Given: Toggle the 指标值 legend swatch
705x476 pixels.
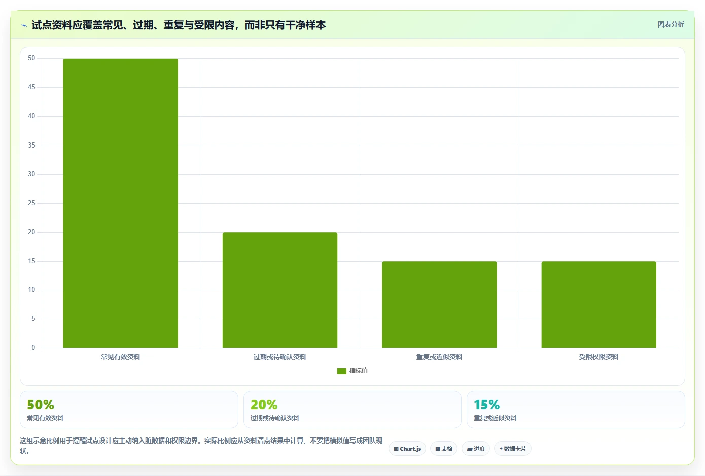Looking at the screenshot, I should (x=342, y=371).
